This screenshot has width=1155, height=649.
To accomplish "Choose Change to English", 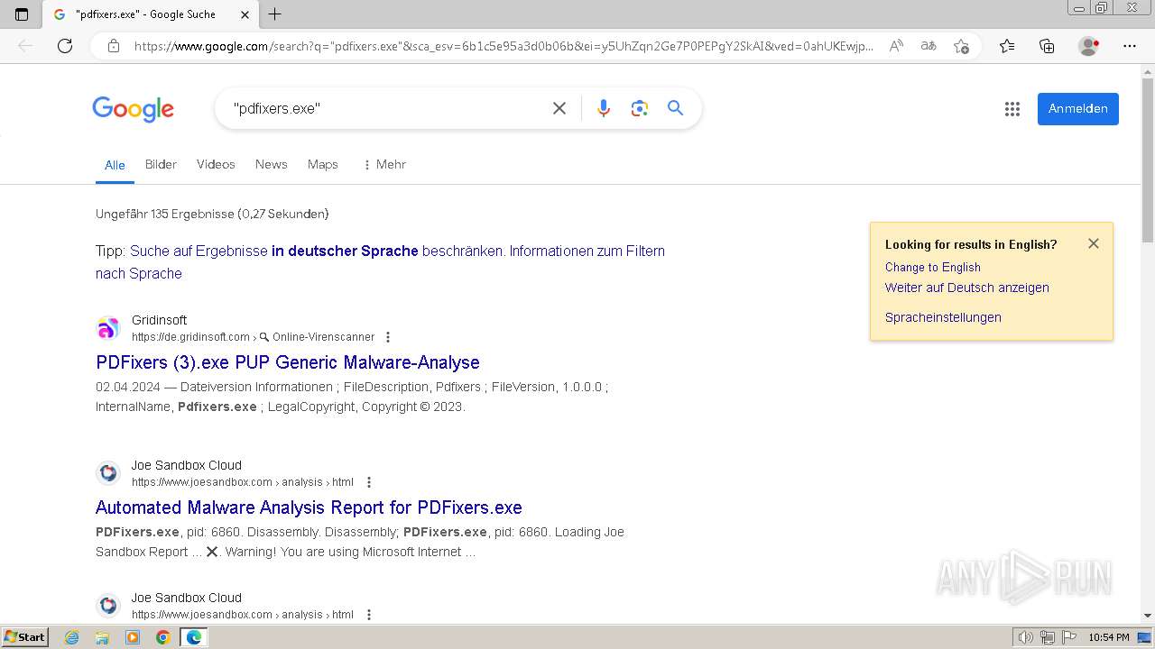I will tap(932, 267).
